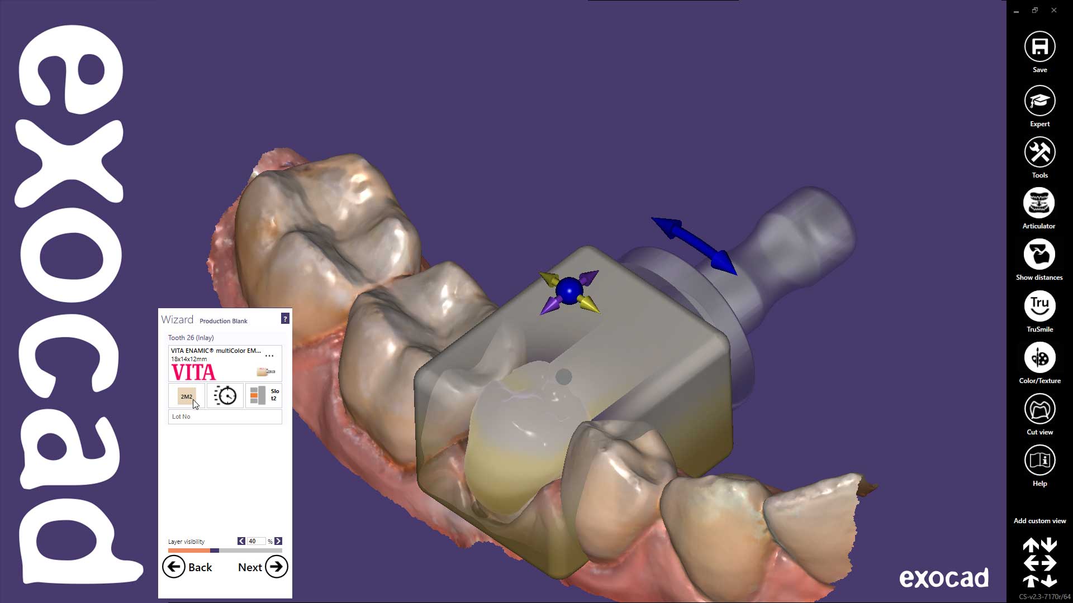Open the Help book icon
Screen dimensions: 1073x603
click(x=1039, y=461)
